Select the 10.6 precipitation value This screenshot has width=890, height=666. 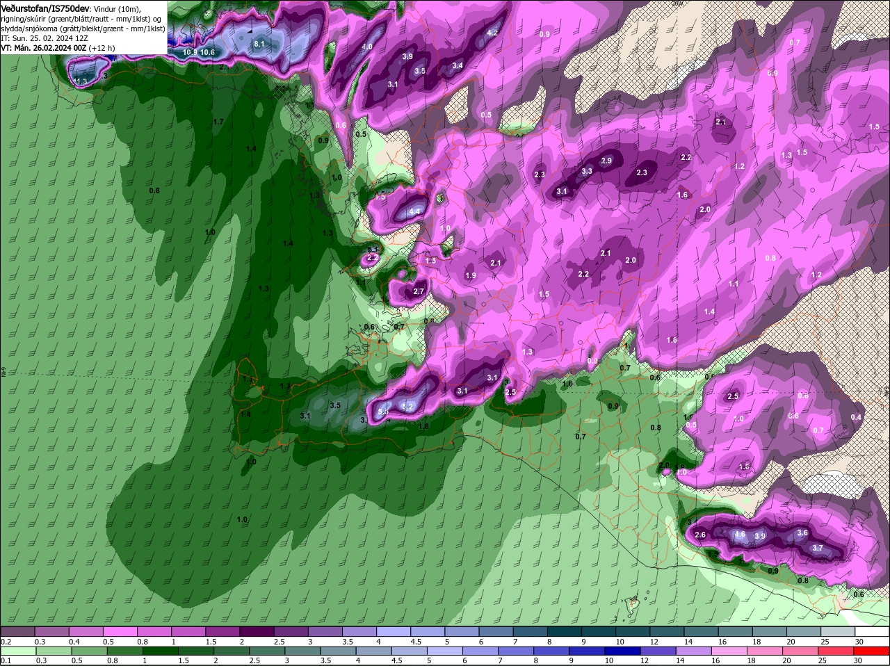(207, 52)
